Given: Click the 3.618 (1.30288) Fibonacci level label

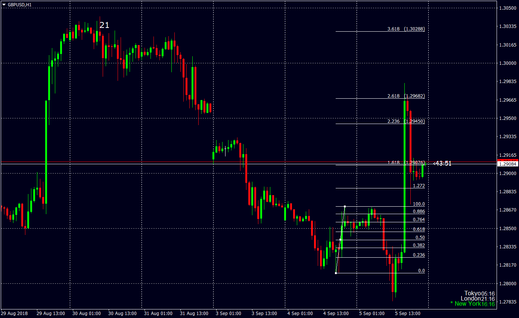Looking at the screenshot, I should tap(406, 29).
